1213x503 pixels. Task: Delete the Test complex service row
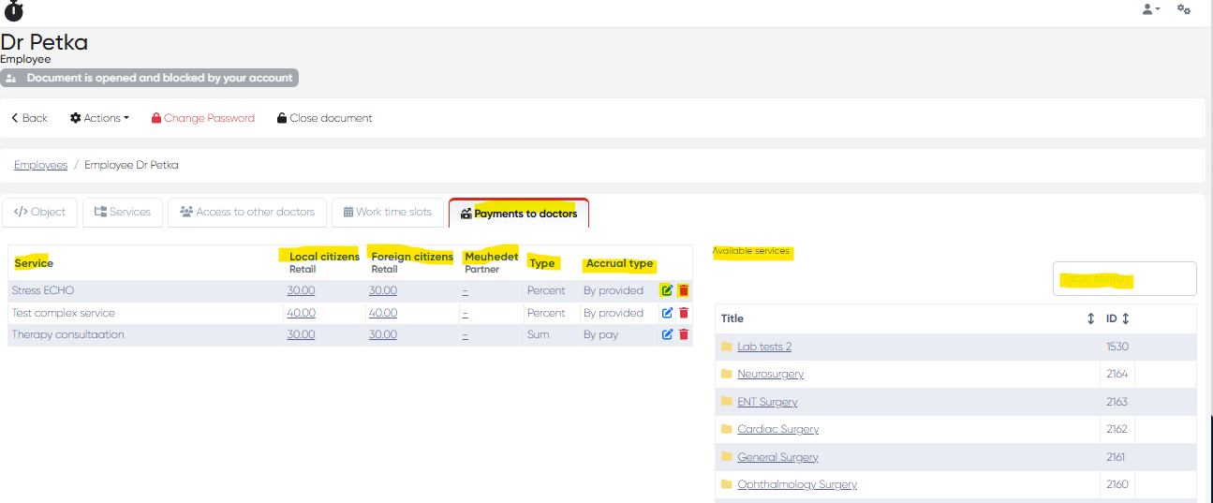click(684, 313)
